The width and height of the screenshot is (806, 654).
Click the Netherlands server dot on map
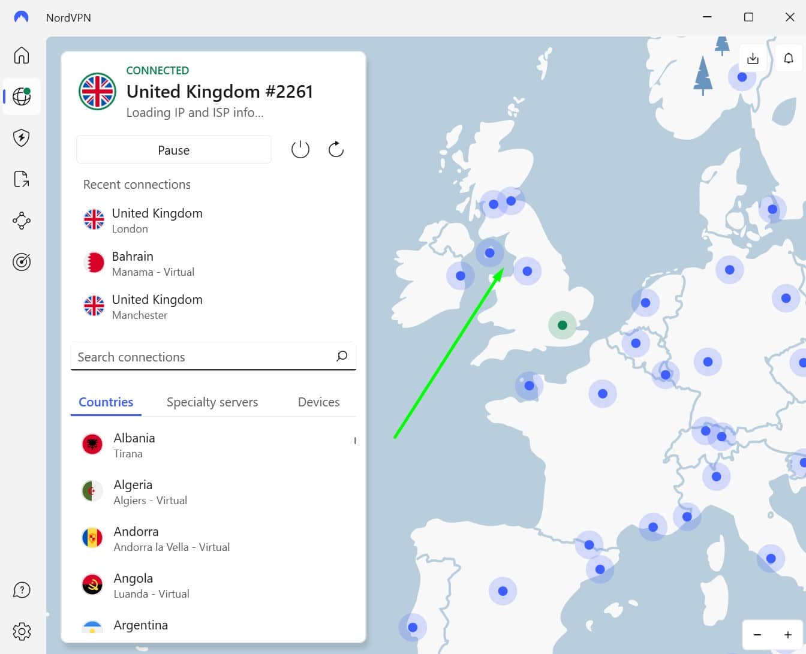[x=645, y=303]
